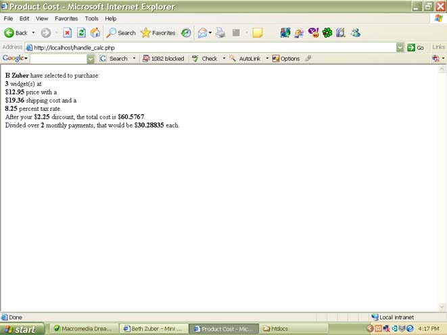Click the 8.25 percent tax rate value
This screenshot has width=447, height=335.
click(x=11, y=109)
